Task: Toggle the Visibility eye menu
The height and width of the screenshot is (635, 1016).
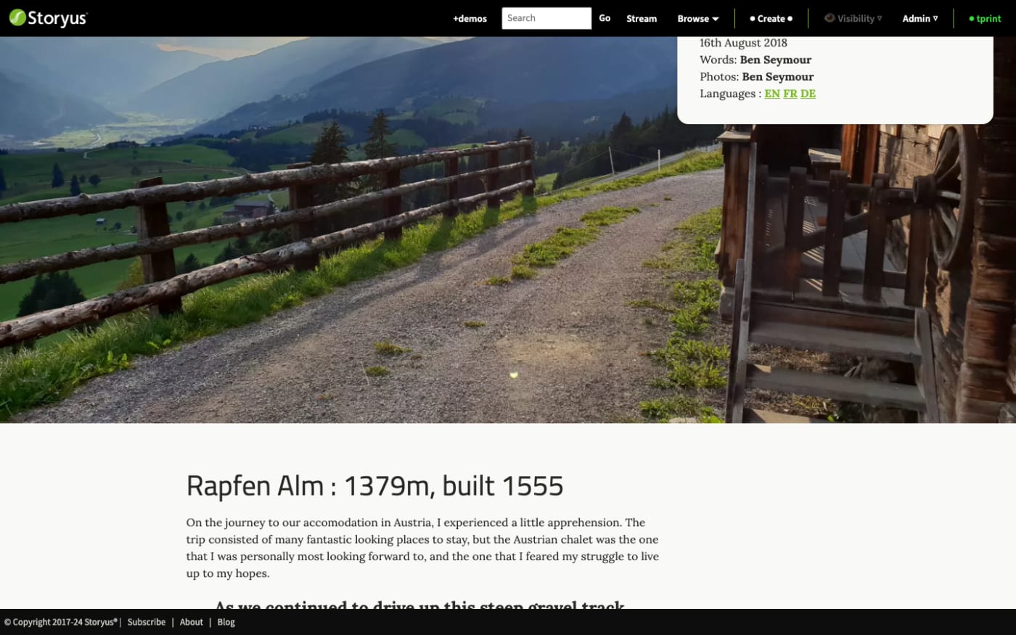Action: [853, 19]
